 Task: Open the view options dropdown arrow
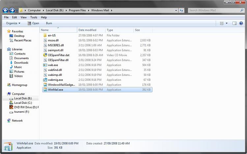click(x=227, y=23)
